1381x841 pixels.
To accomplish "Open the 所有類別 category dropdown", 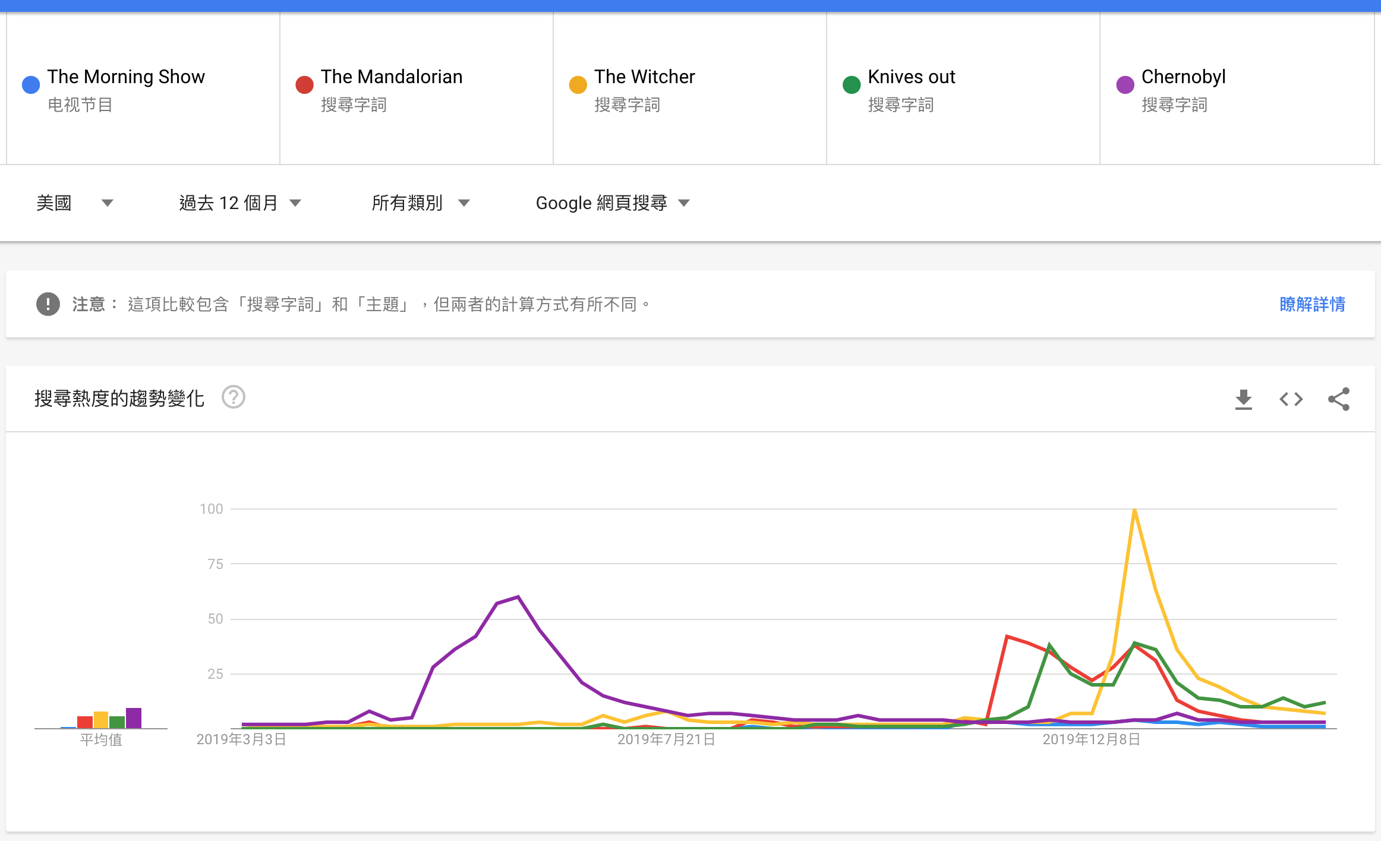I will (421, 203).
